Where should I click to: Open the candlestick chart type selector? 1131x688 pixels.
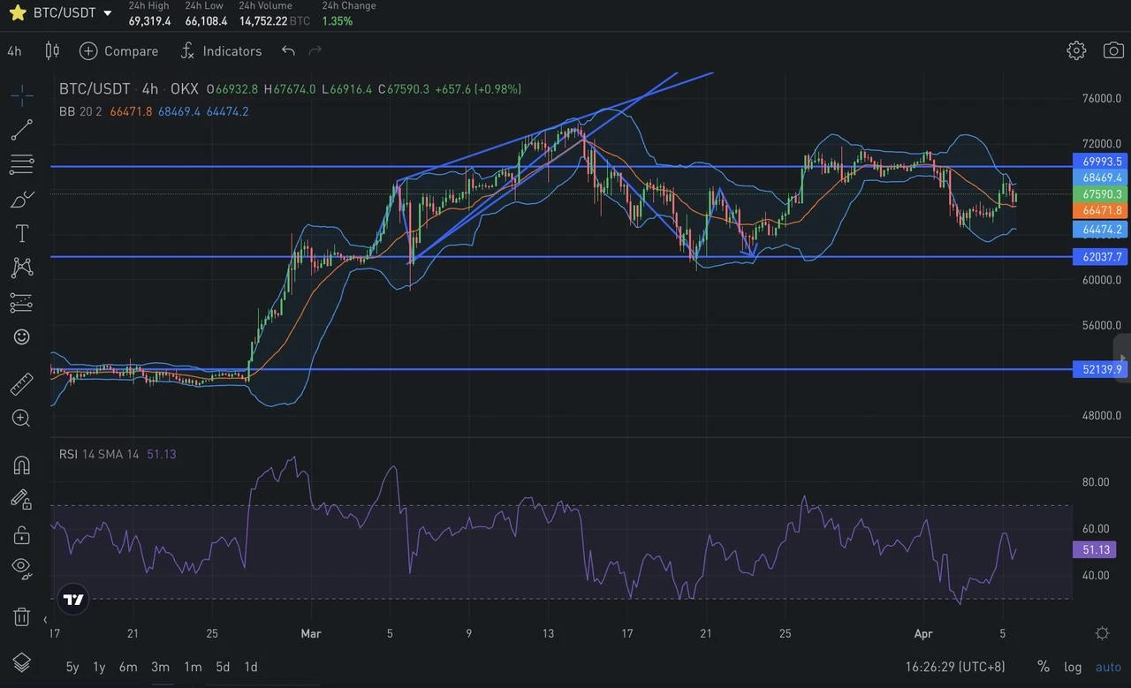(51, 51)
